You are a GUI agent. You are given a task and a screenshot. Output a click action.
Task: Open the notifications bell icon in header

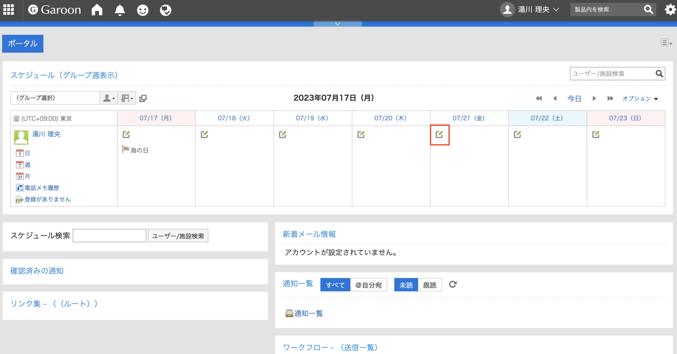[x=120, y=10]
